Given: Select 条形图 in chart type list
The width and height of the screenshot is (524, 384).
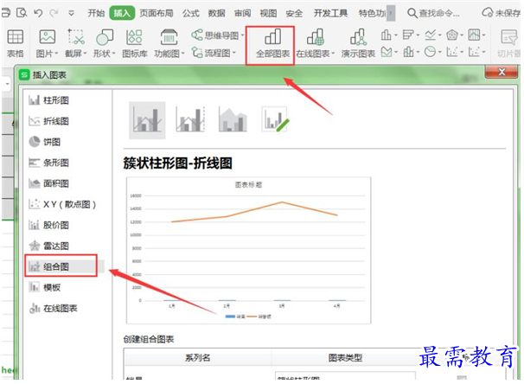Looking at the screenshot, I should click(48, 163).
